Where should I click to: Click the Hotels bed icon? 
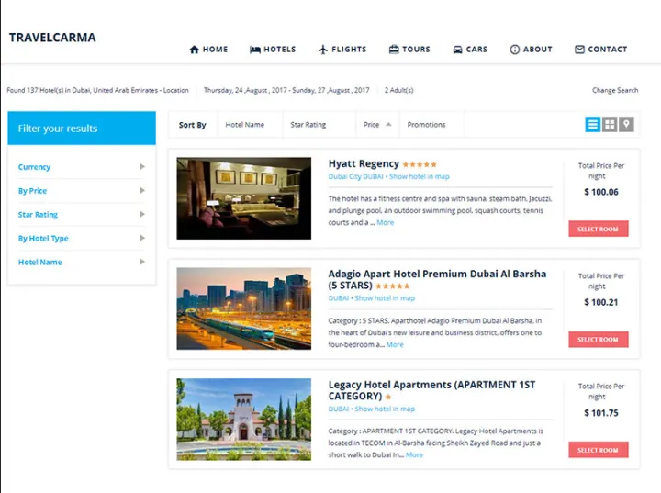pos(255,50)
